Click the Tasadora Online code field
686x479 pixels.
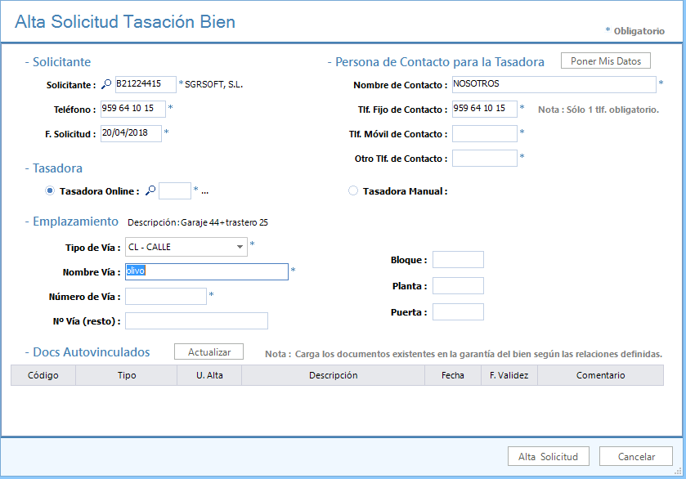coord(174,190)
